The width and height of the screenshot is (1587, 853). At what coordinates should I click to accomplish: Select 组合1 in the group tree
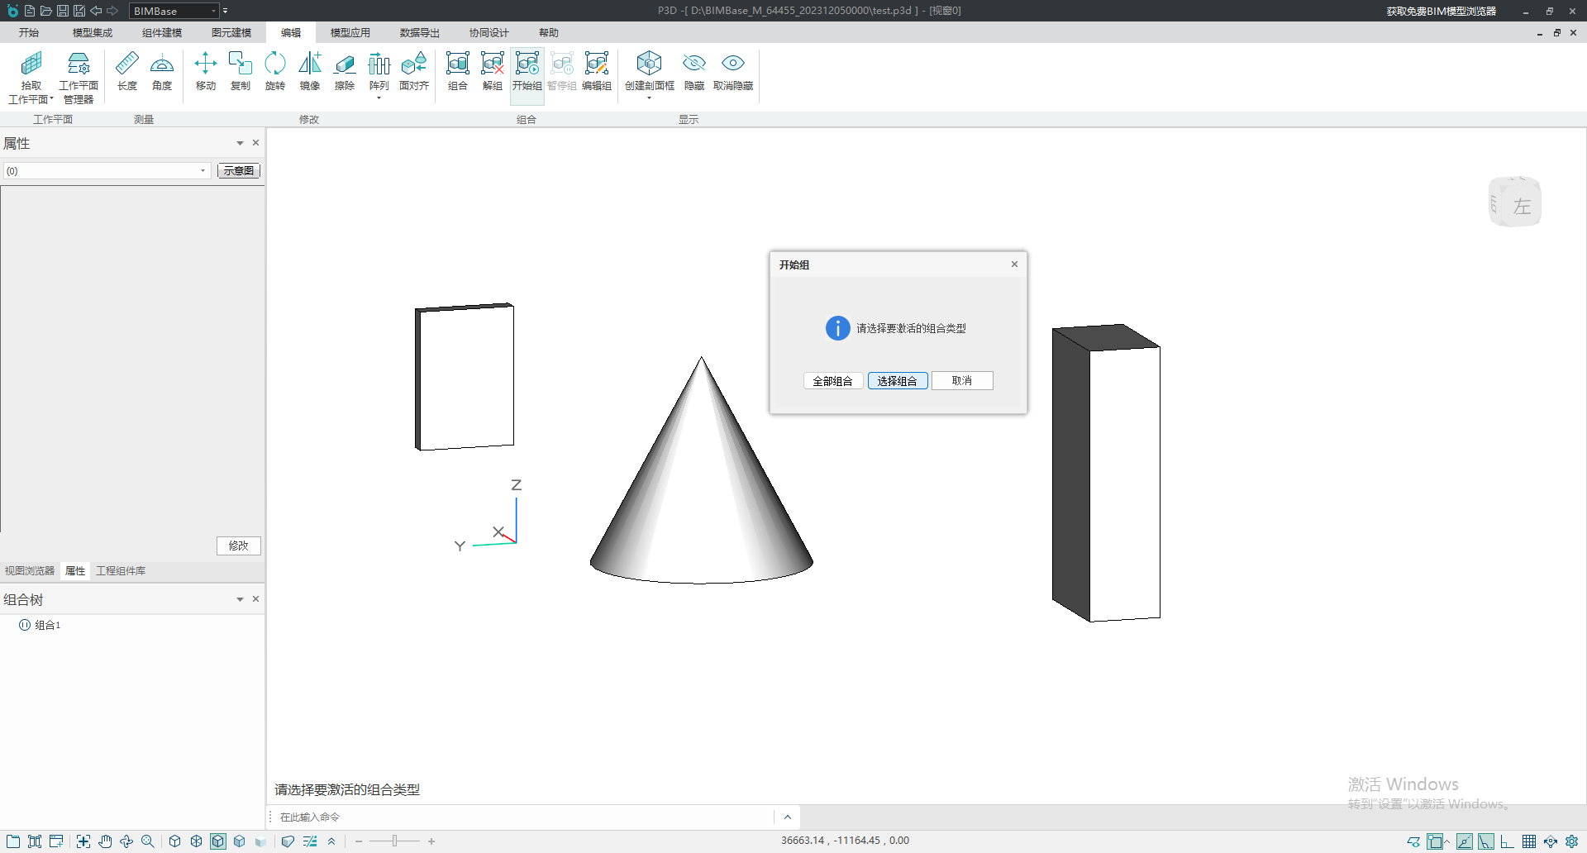pos(47,626)
